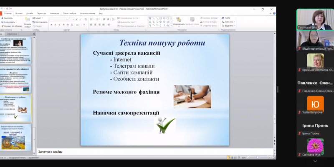This screenshot has height=167, width=334.
Task: Click the Найти (Find) binoculars icon
Action: tap(226, 18)
